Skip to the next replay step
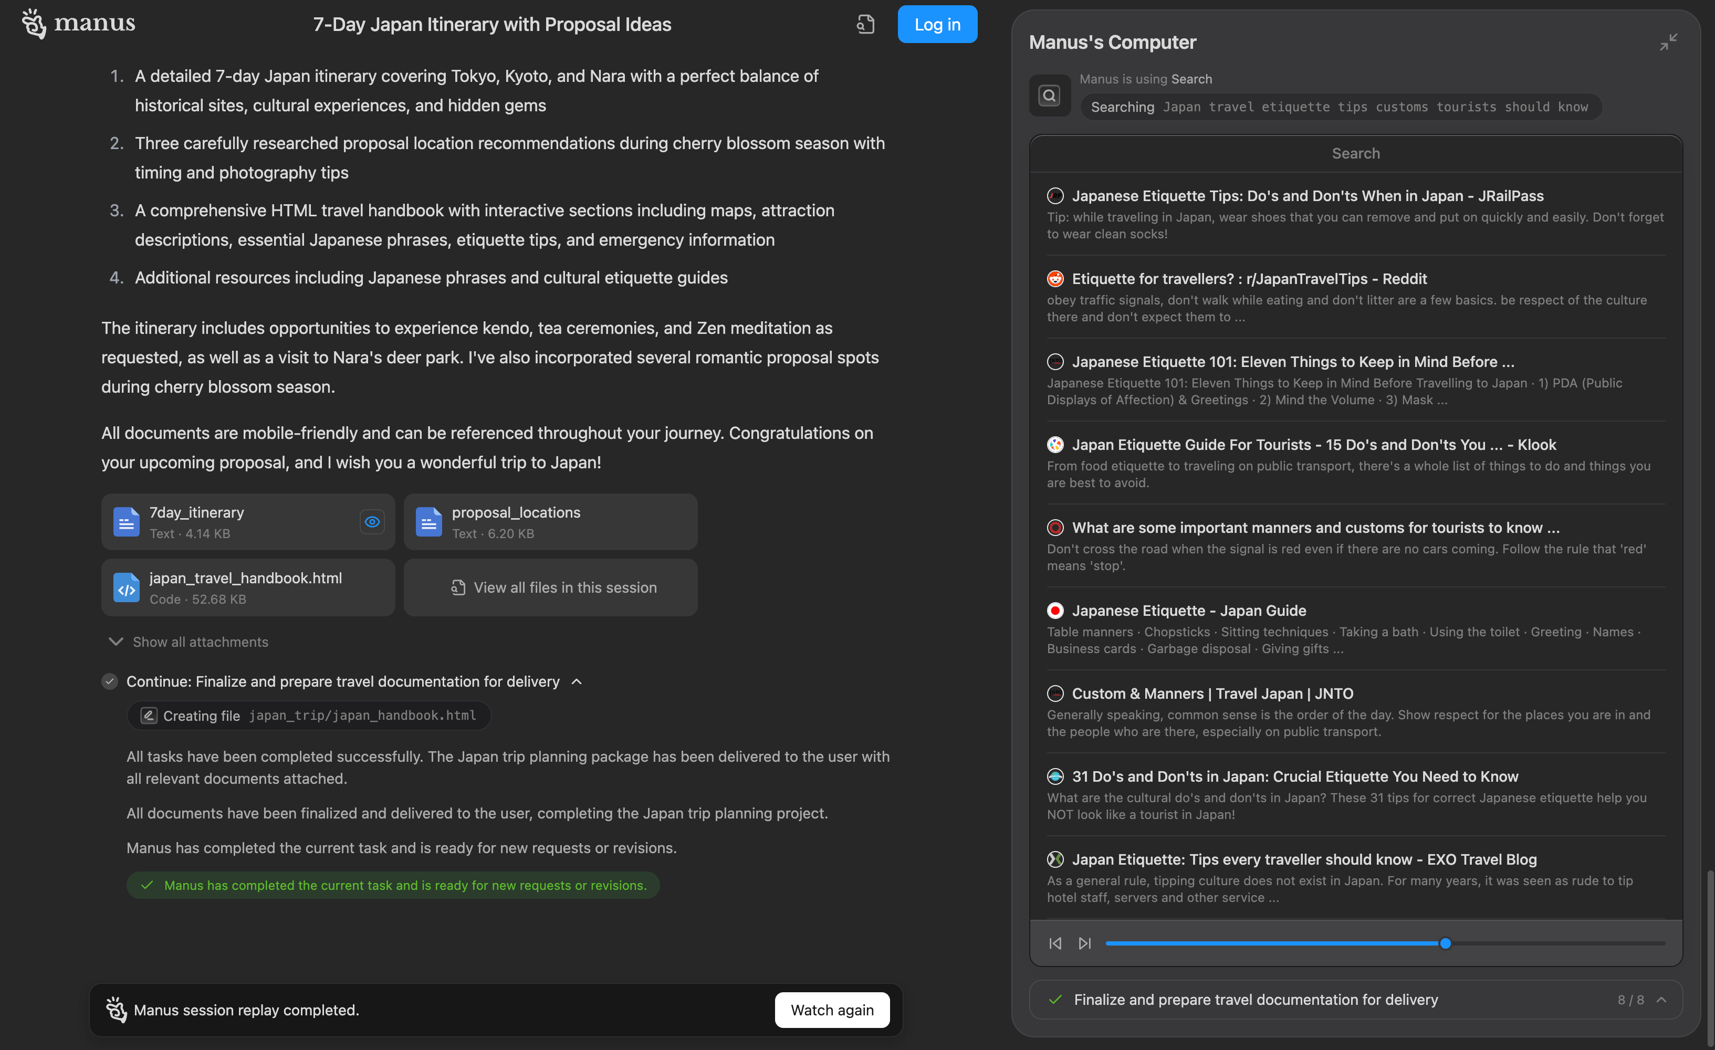 click(x=1084, y=943)
